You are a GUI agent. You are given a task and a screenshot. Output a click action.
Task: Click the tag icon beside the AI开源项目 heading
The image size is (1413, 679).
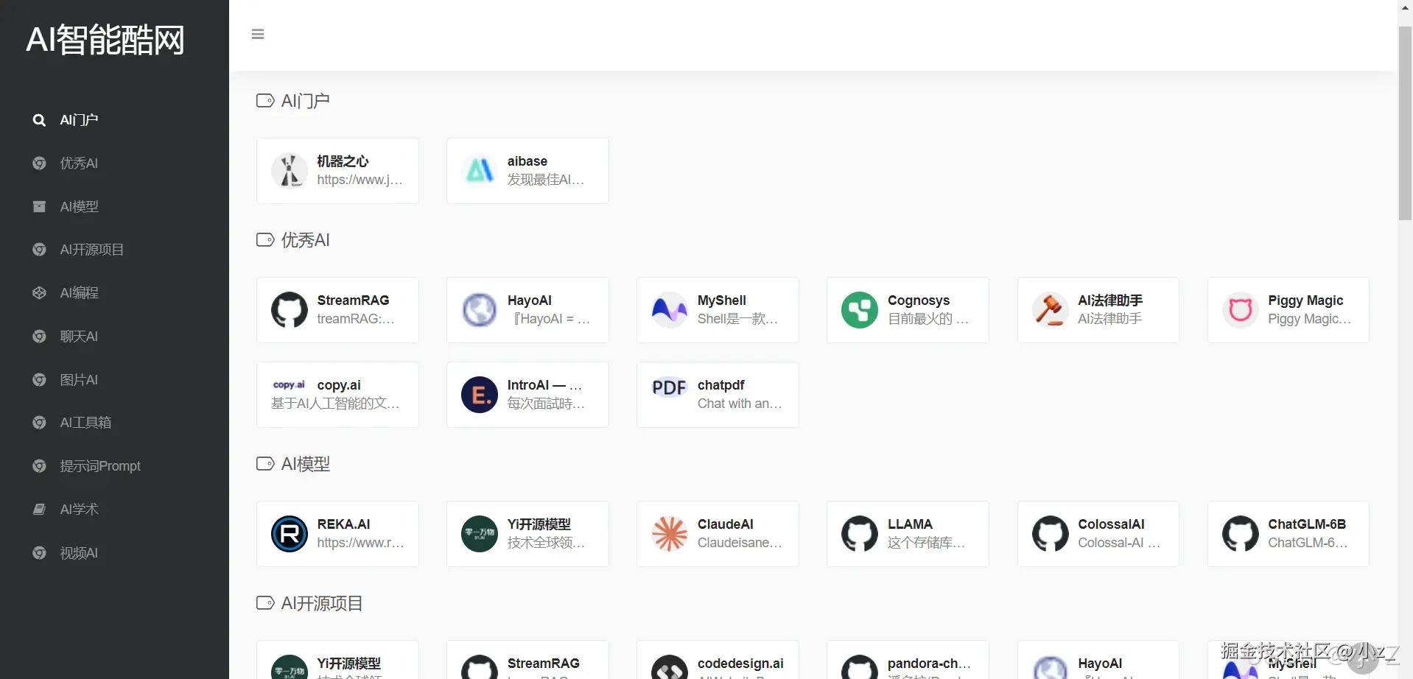point(265,603)
